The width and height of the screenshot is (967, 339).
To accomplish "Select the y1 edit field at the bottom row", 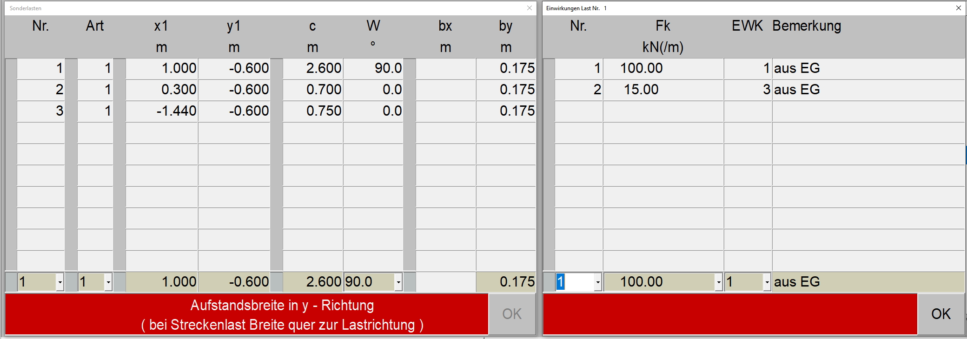I will (x=234, y=282).
